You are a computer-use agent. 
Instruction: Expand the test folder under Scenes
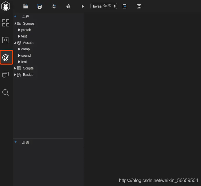[19, 36]
